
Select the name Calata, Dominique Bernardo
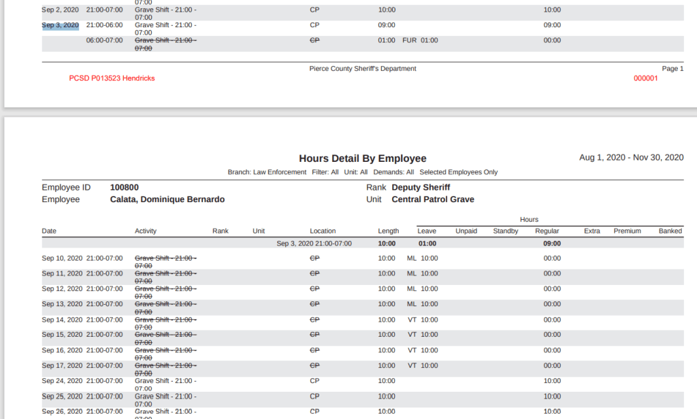[x=167, y=199]
